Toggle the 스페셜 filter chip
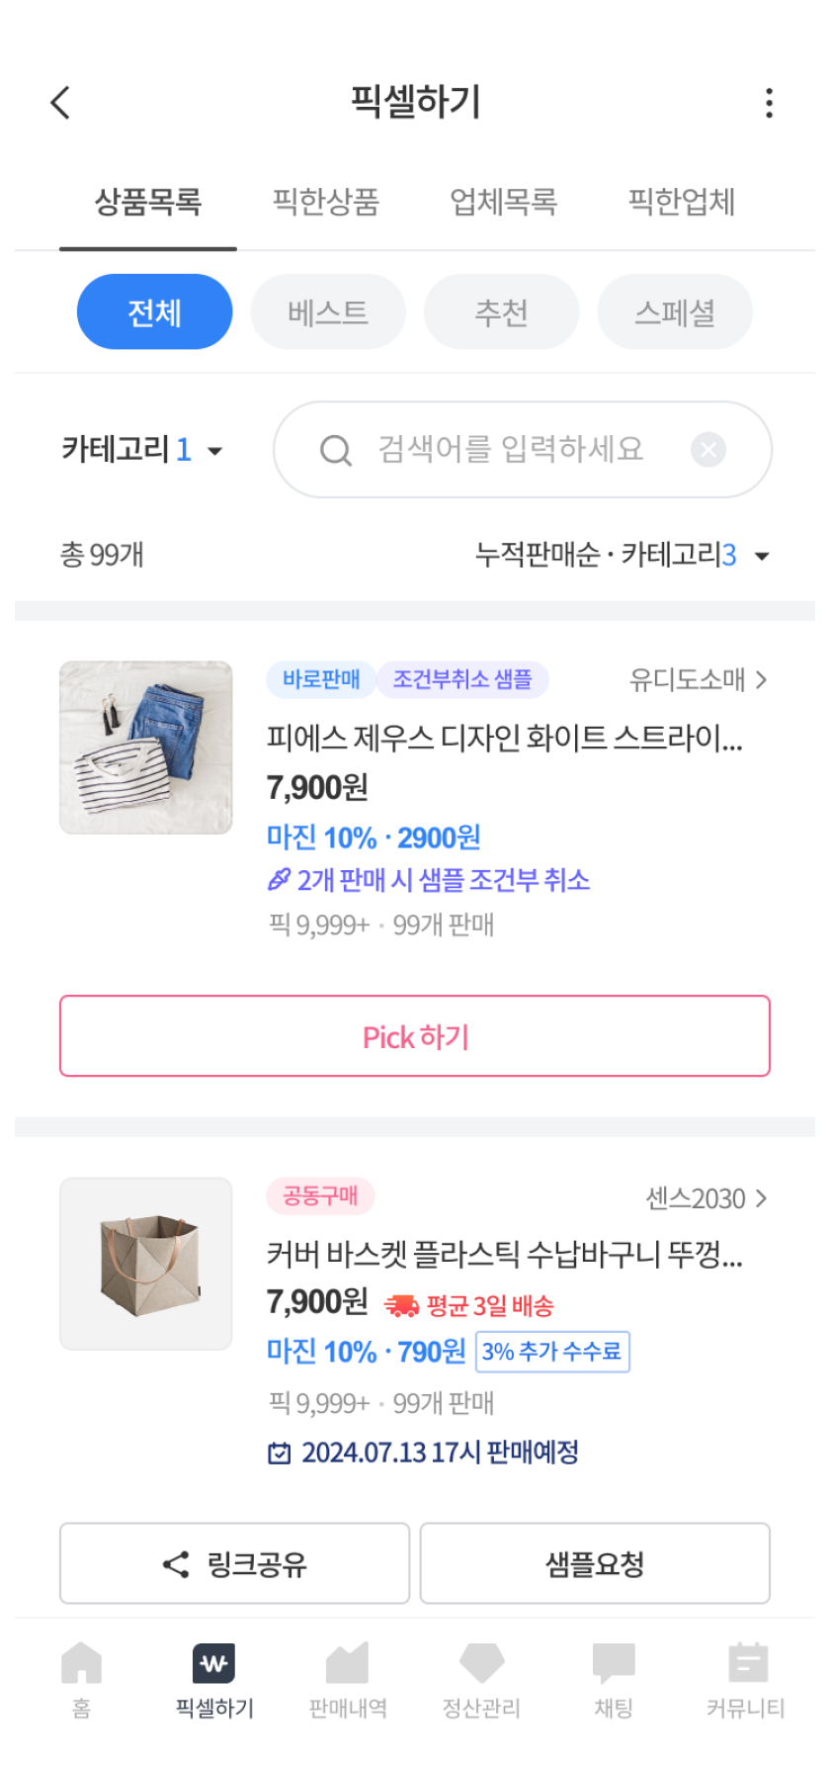This screenshot has height=1765, width=830. 675,312
